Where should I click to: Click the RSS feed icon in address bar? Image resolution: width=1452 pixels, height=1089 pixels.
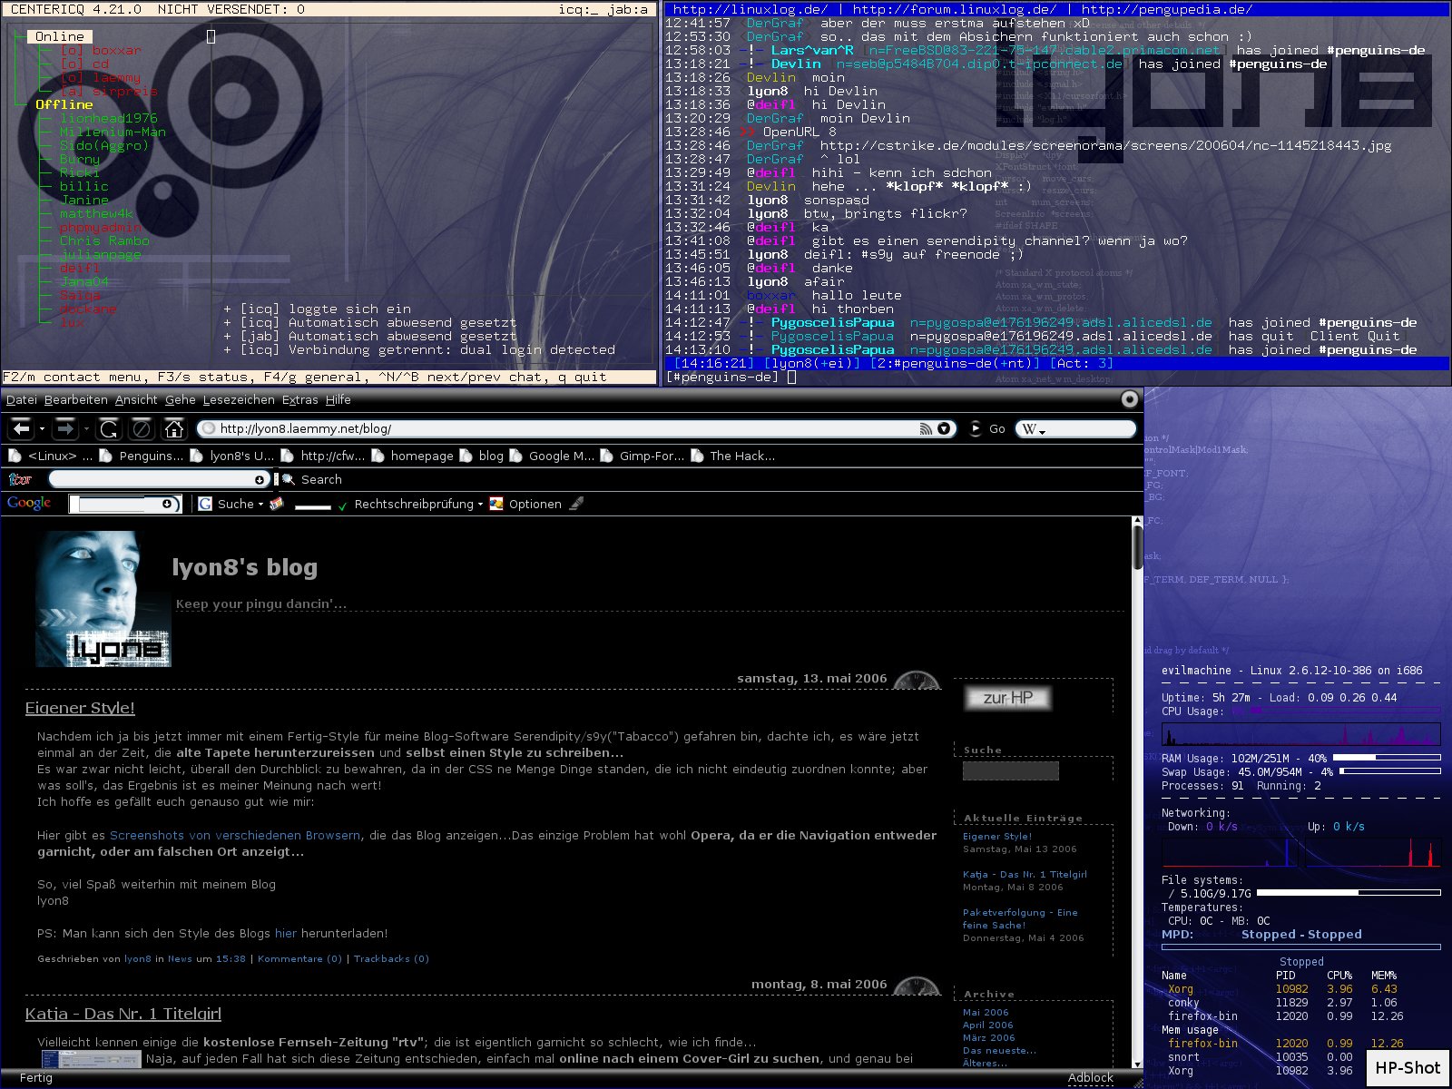click(926, 428)
